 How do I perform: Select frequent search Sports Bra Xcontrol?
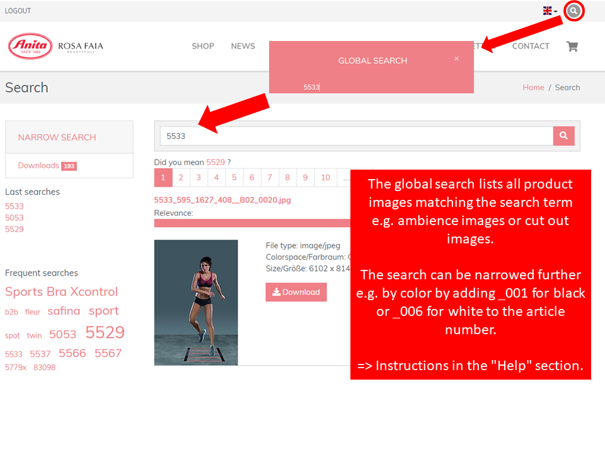click(x=61, y=292)
